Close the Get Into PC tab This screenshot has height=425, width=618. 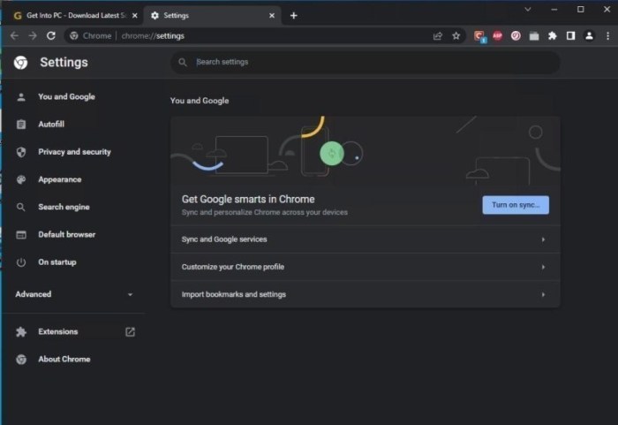pyautogui.click(x=135, y=15)
